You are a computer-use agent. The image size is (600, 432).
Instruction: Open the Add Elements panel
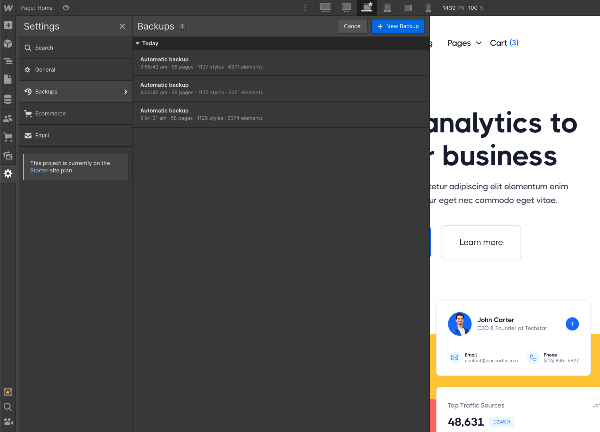click(x=8, y=25)
